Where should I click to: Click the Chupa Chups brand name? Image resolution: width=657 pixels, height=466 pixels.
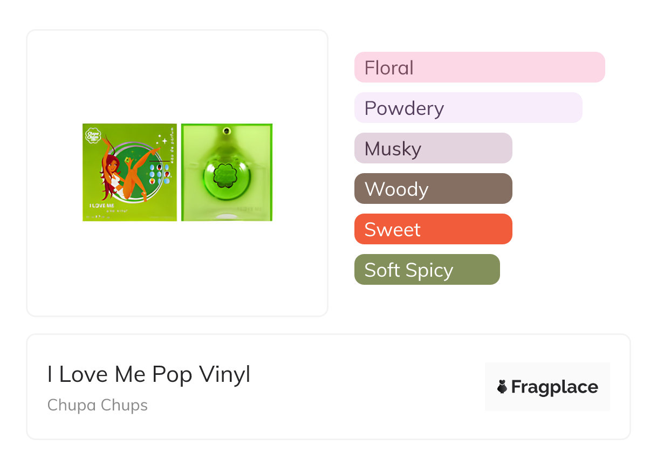click(98, 405)
